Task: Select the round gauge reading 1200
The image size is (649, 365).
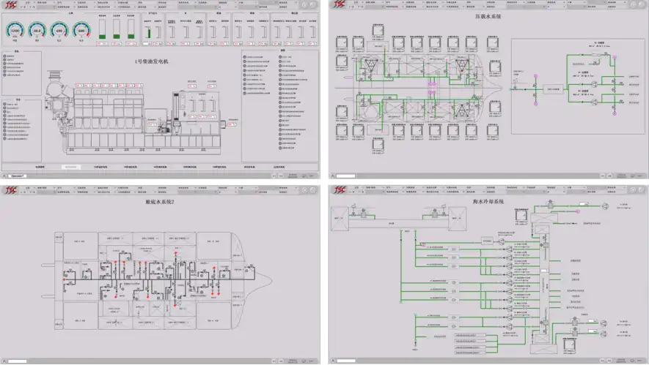Action: pyautogui.click(x=16, y=31)
